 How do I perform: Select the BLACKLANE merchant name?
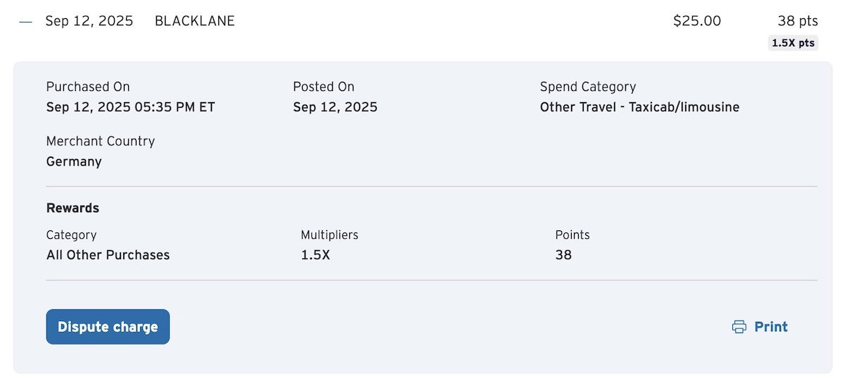tap(194, 21)
